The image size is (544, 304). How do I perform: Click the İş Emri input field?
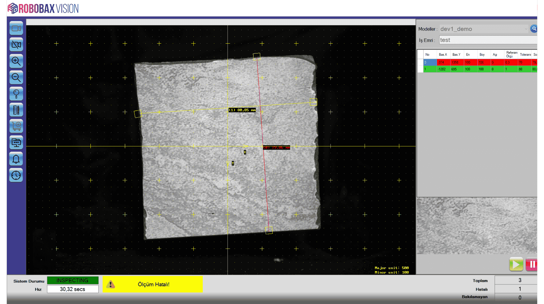point(488,40)
